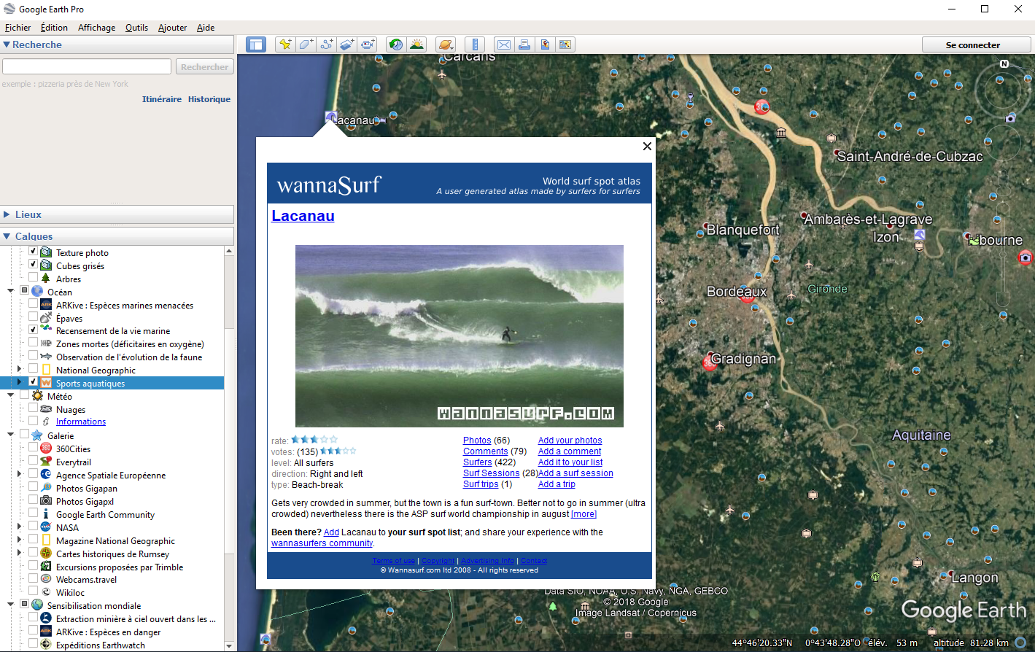Screen dimensions: 1035x652
Task: Collapse the Recherche panel
Action: click(7, 44)
